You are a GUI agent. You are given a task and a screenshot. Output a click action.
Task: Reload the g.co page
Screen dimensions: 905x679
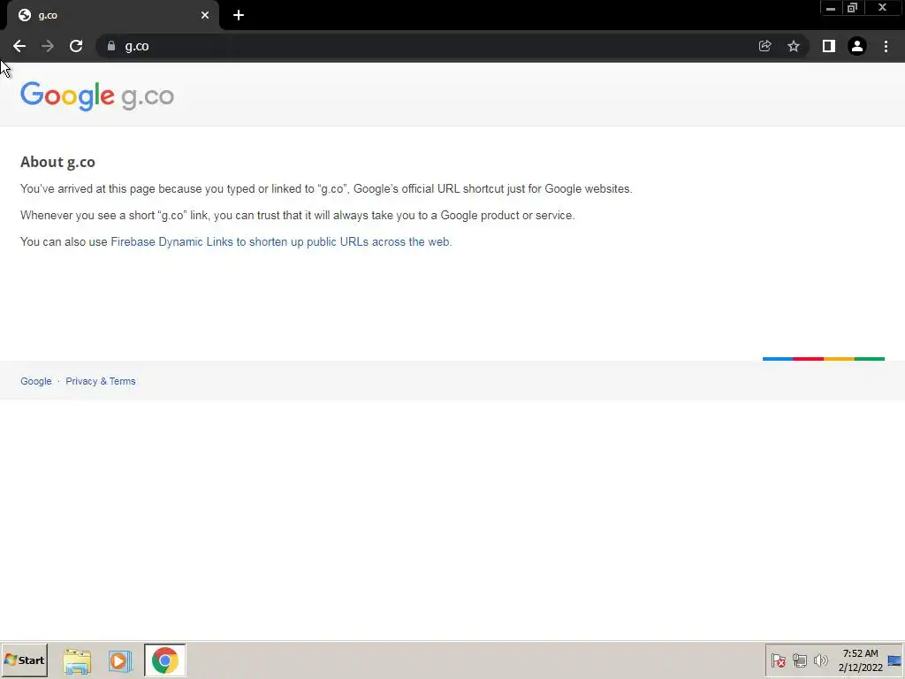[x=76, y=46]
